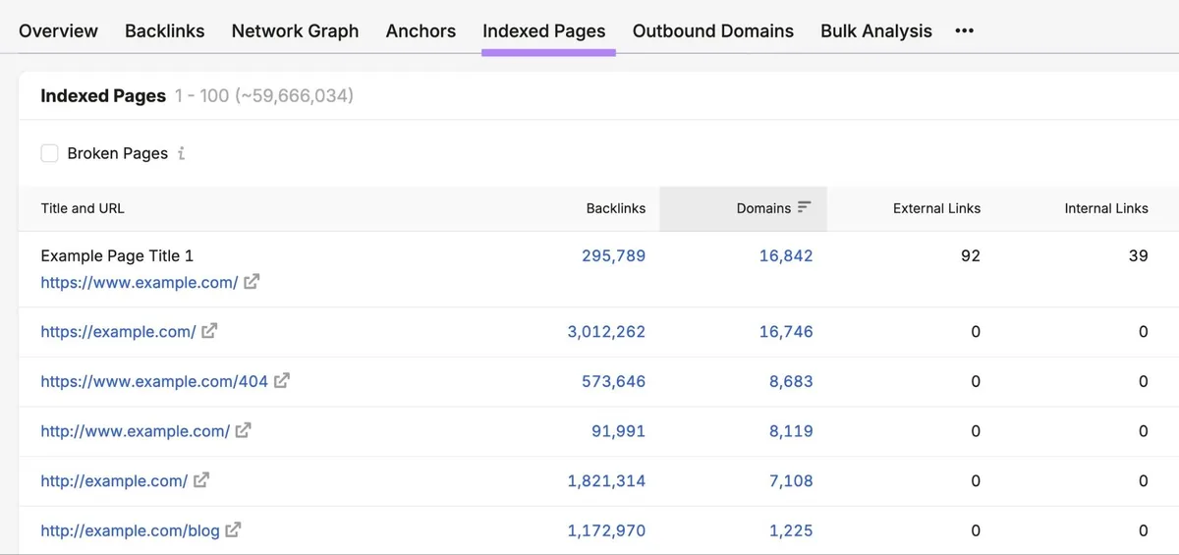Select the Indexed Pages tab
This screenshot has width=1179, height=555.
pyautogui.click(x=544, y=30)
